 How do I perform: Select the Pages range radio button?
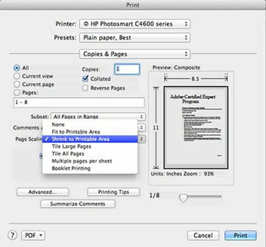coord(17,93)
